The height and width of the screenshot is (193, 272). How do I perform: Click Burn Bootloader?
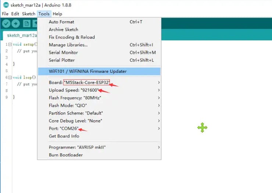99,155
